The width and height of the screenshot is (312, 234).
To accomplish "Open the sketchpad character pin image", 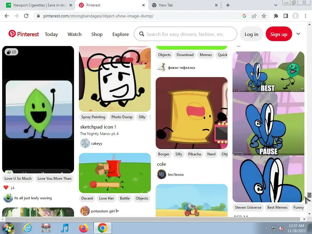I will coord(115,79).
